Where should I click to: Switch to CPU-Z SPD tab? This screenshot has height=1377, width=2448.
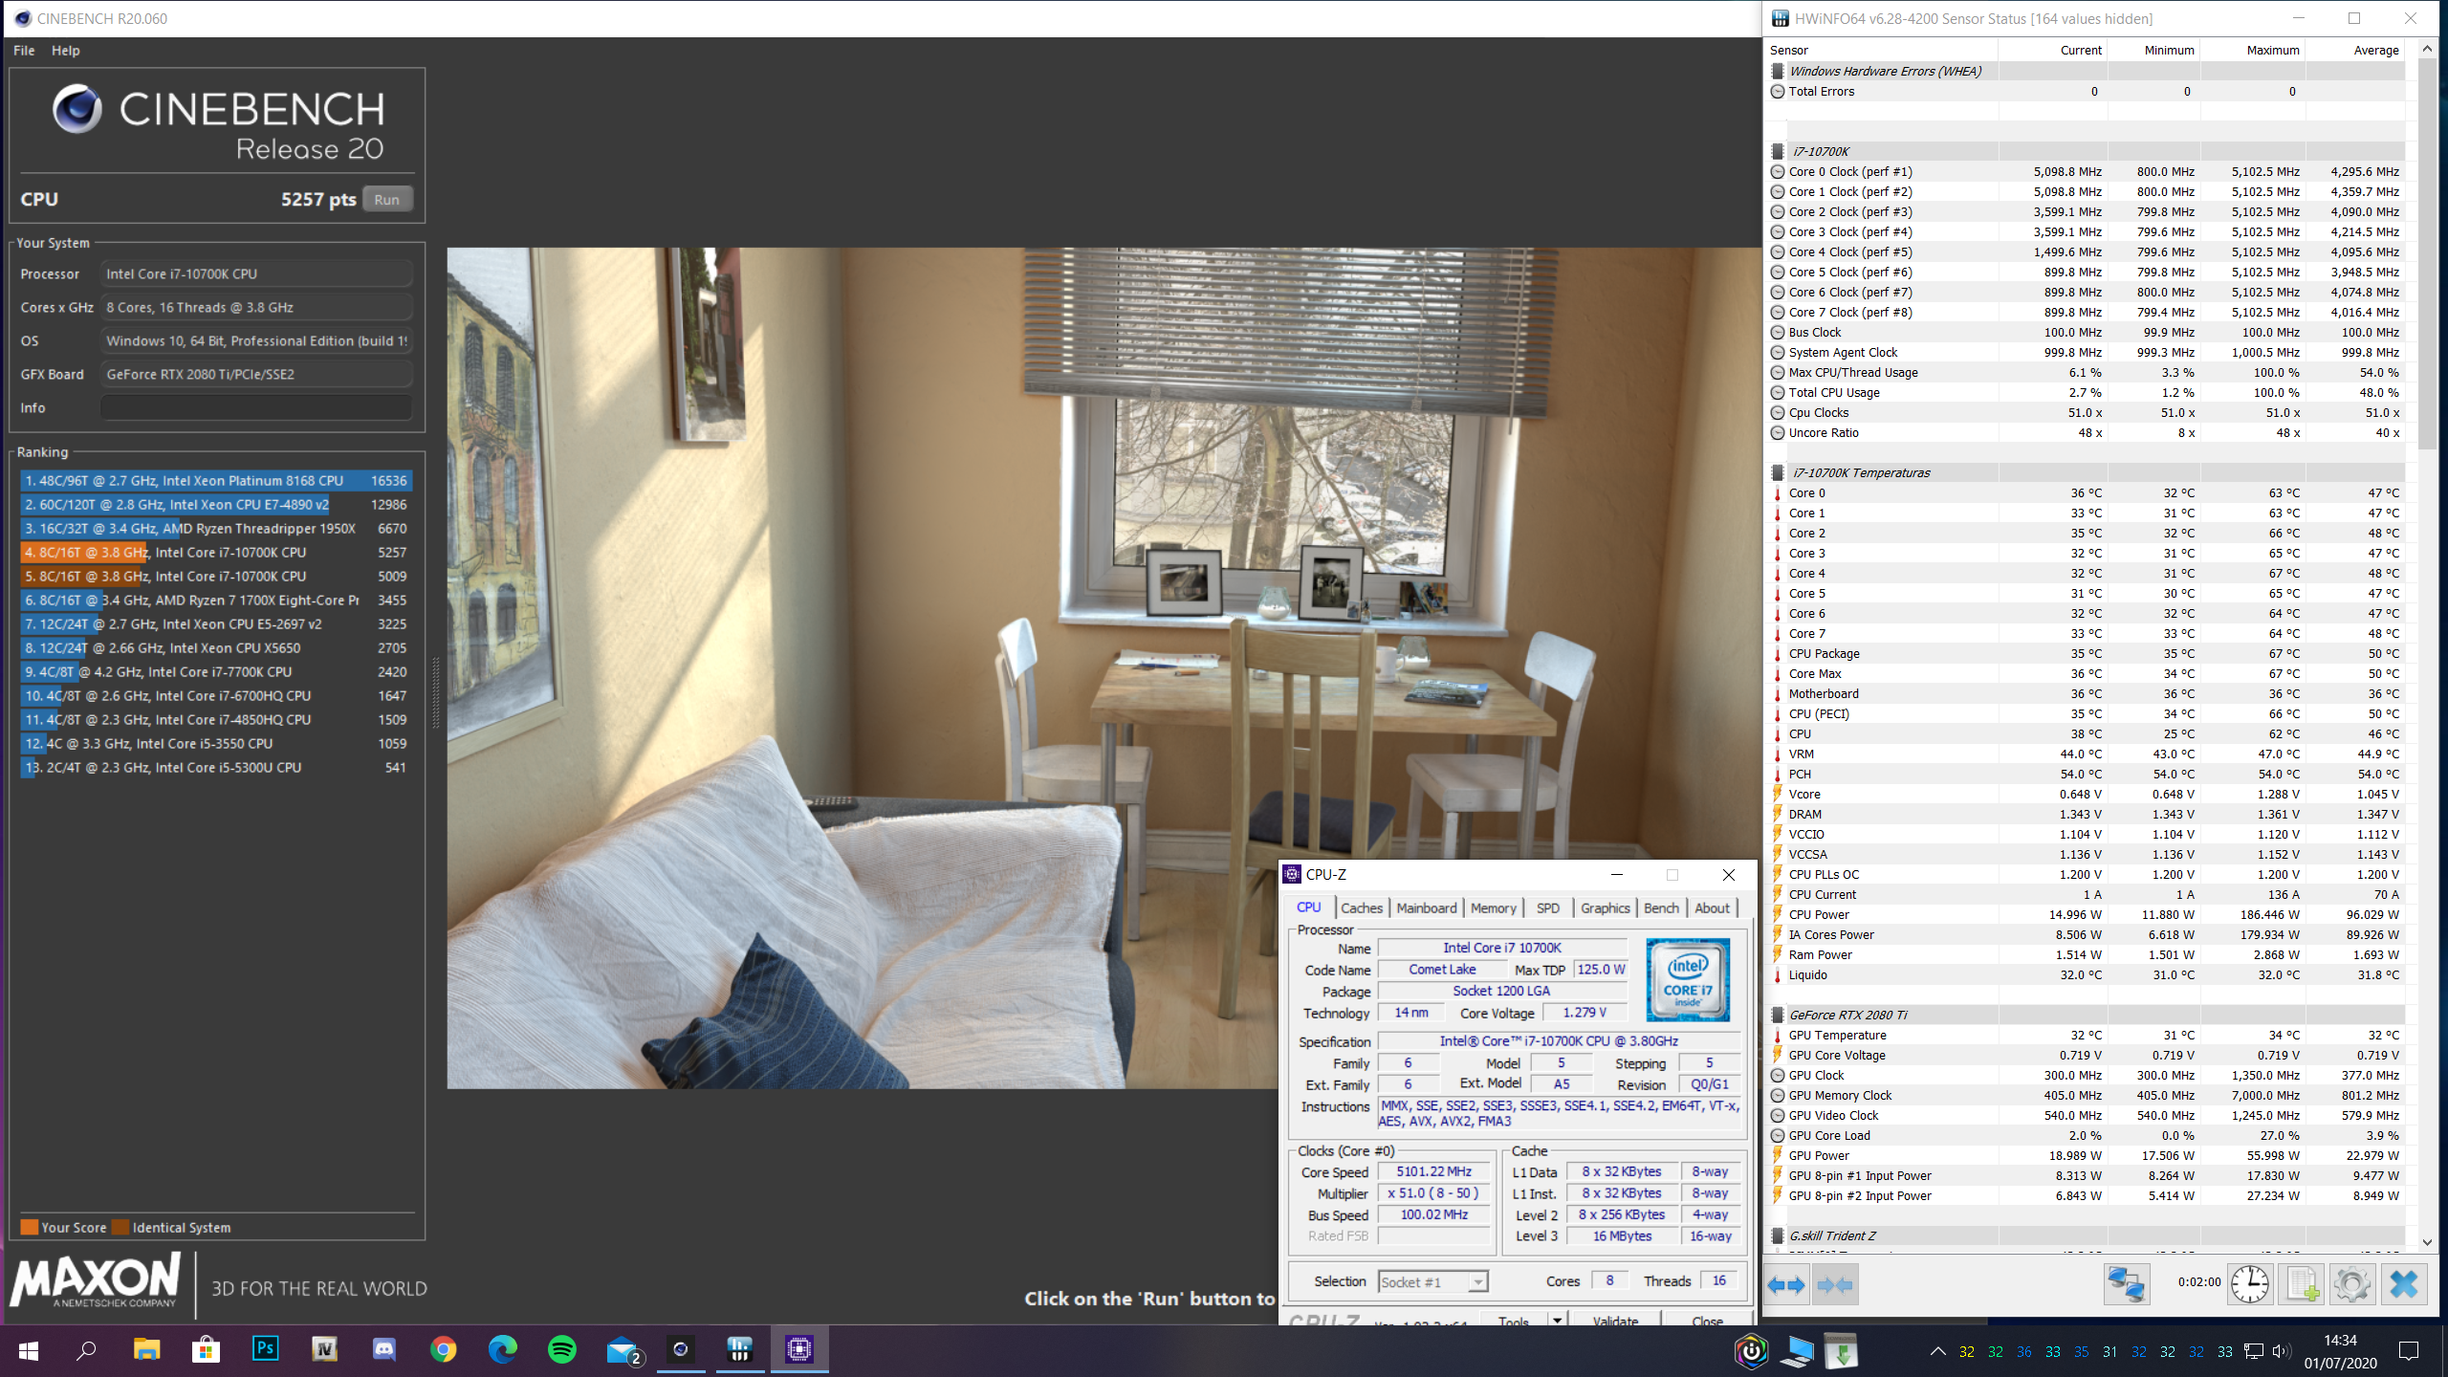click(1548, 908)
